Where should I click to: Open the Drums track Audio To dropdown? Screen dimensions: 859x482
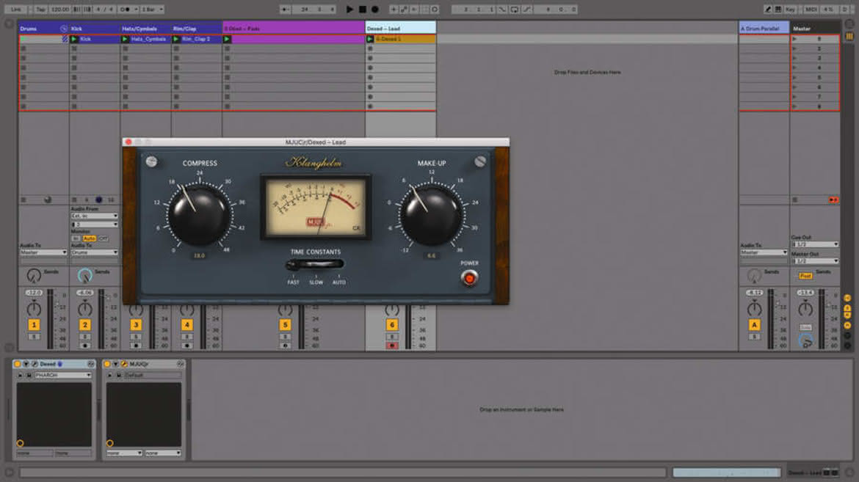click(43, 252)
